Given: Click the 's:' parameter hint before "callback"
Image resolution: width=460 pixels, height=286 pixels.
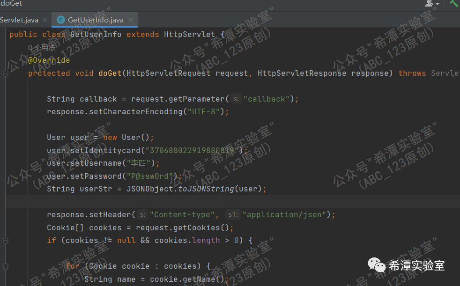Looking at the screenshot, I should point(236,99).
